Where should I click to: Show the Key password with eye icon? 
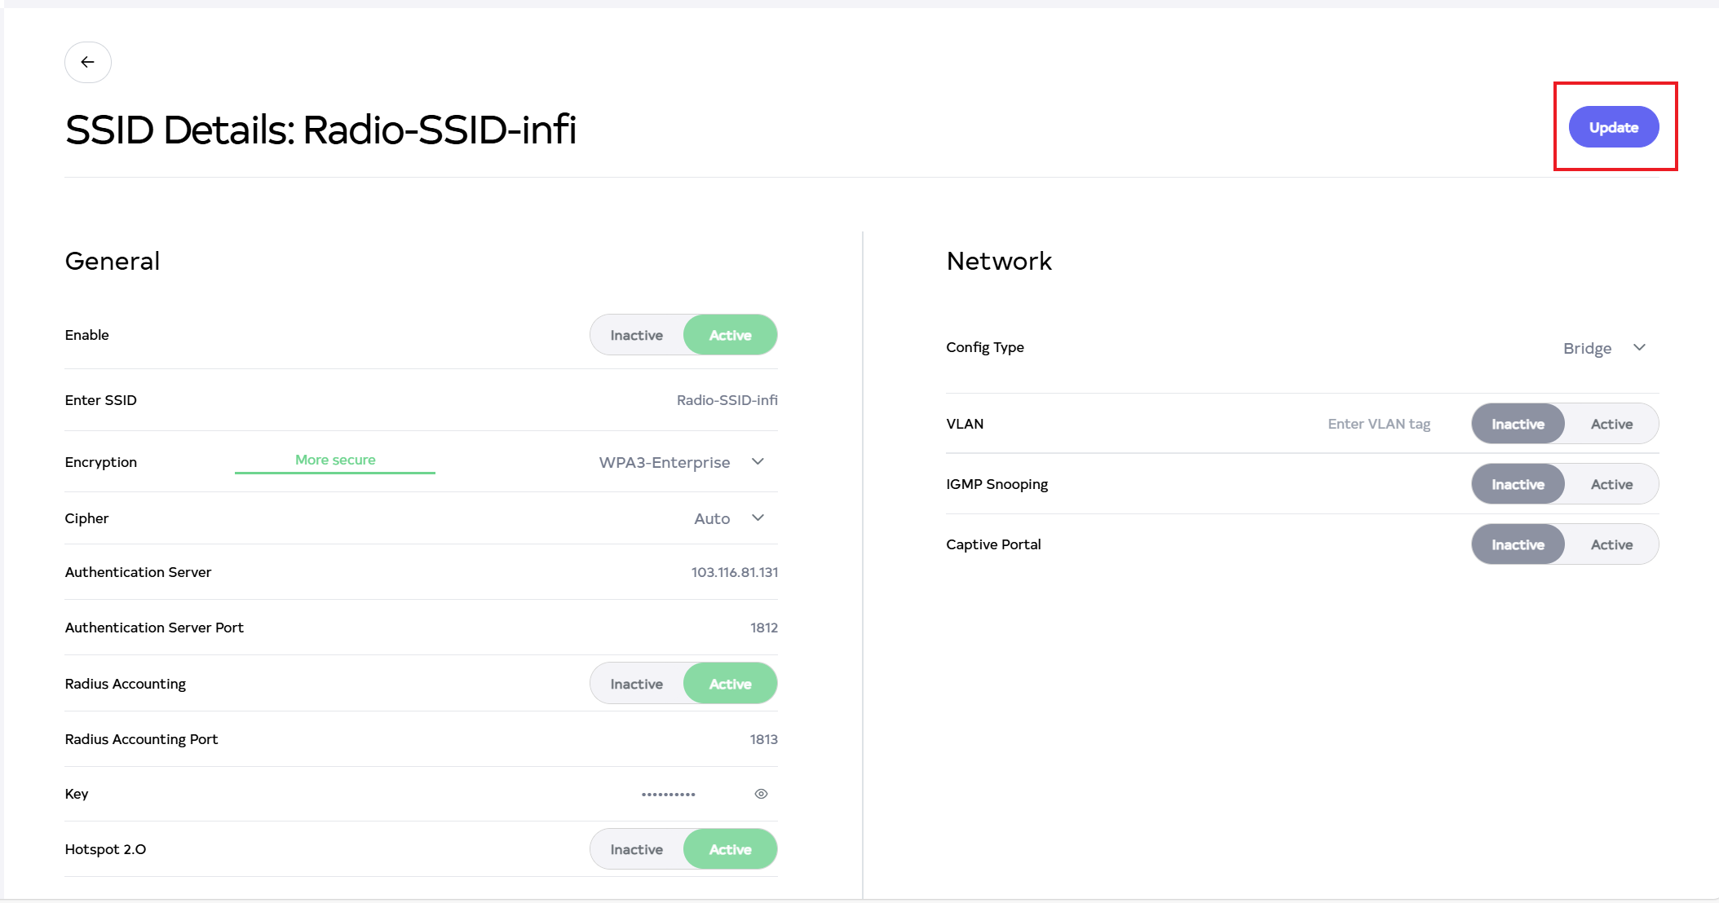(x=761, y=794)
